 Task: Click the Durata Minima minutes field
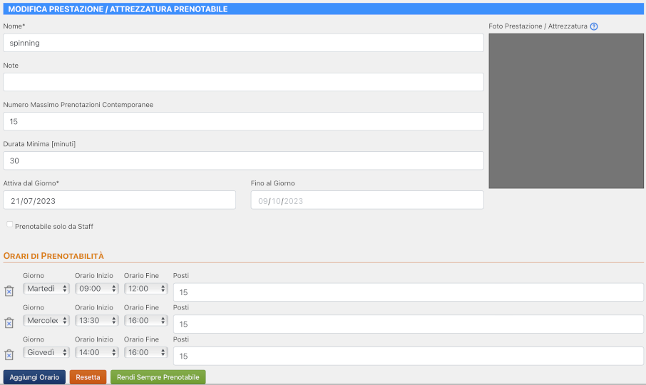(243, 160)
